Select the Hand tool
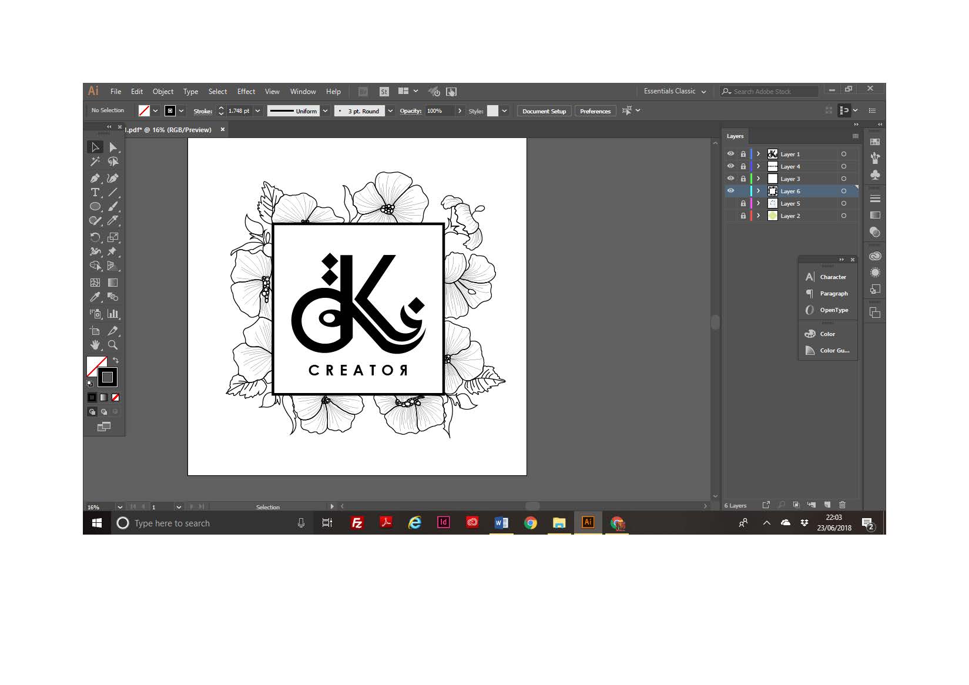This screenshot has width=969, height=685. tap(96, 345)
